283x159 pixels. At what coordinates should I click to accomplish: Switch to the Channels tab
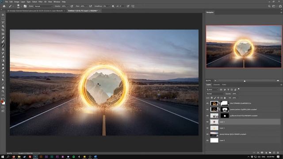(x=216, y=84)
